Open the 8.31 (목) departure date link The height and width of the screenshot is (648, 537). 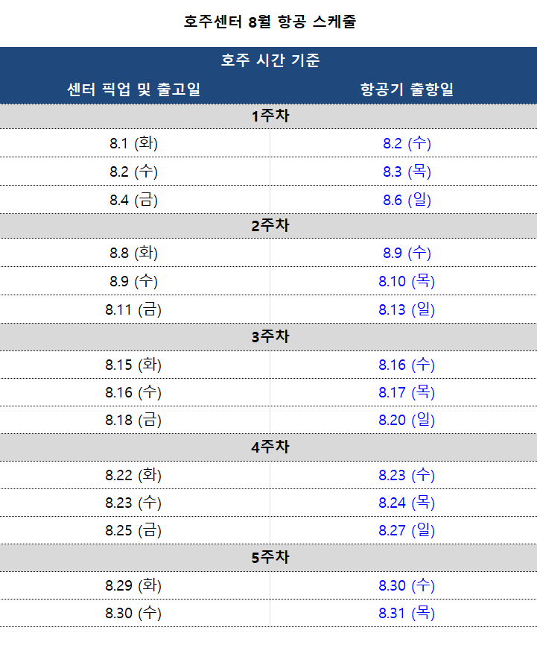407,613
